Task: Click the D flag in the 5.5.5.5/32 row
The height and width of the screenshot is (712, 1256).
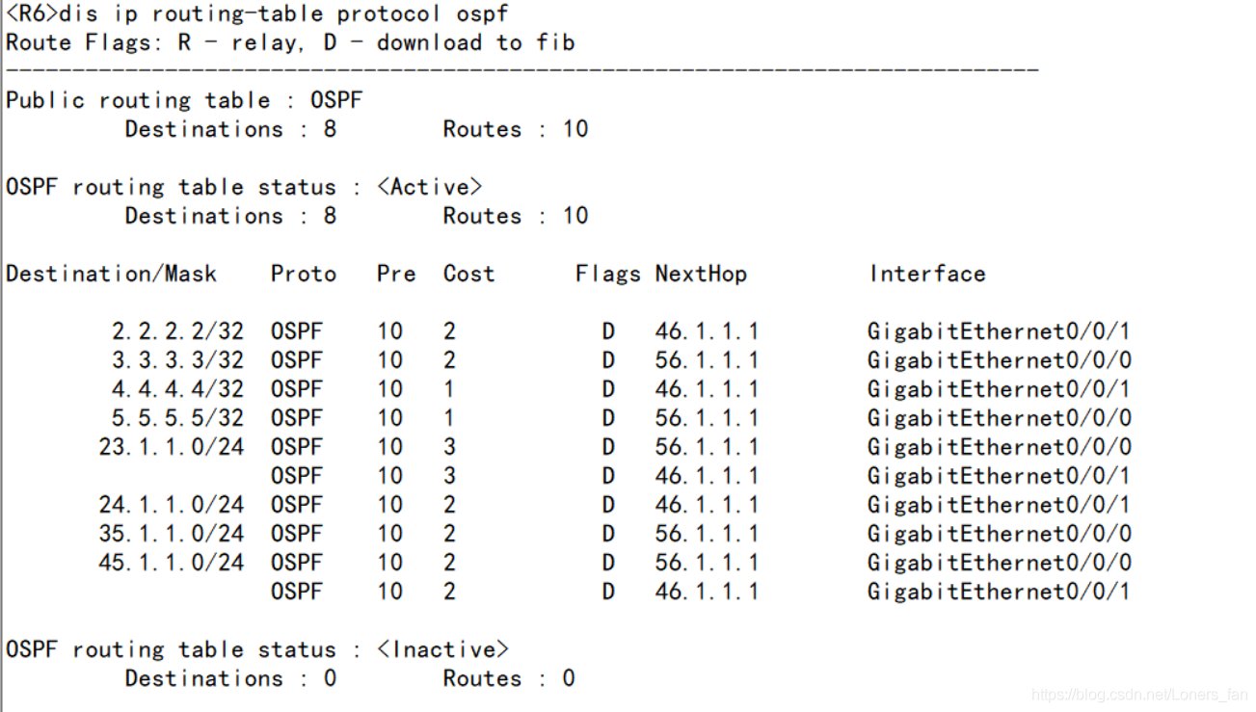Action: (x=608, y=418)
